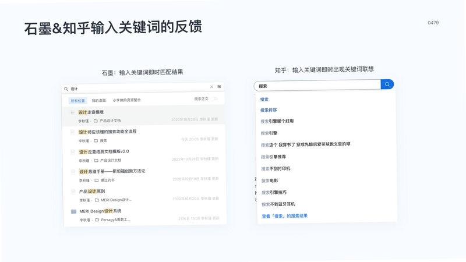Toggle the 搜索正文 switch
Image resolution: width=466 pixels, height=262 pixels.
(x=214, y=98)
